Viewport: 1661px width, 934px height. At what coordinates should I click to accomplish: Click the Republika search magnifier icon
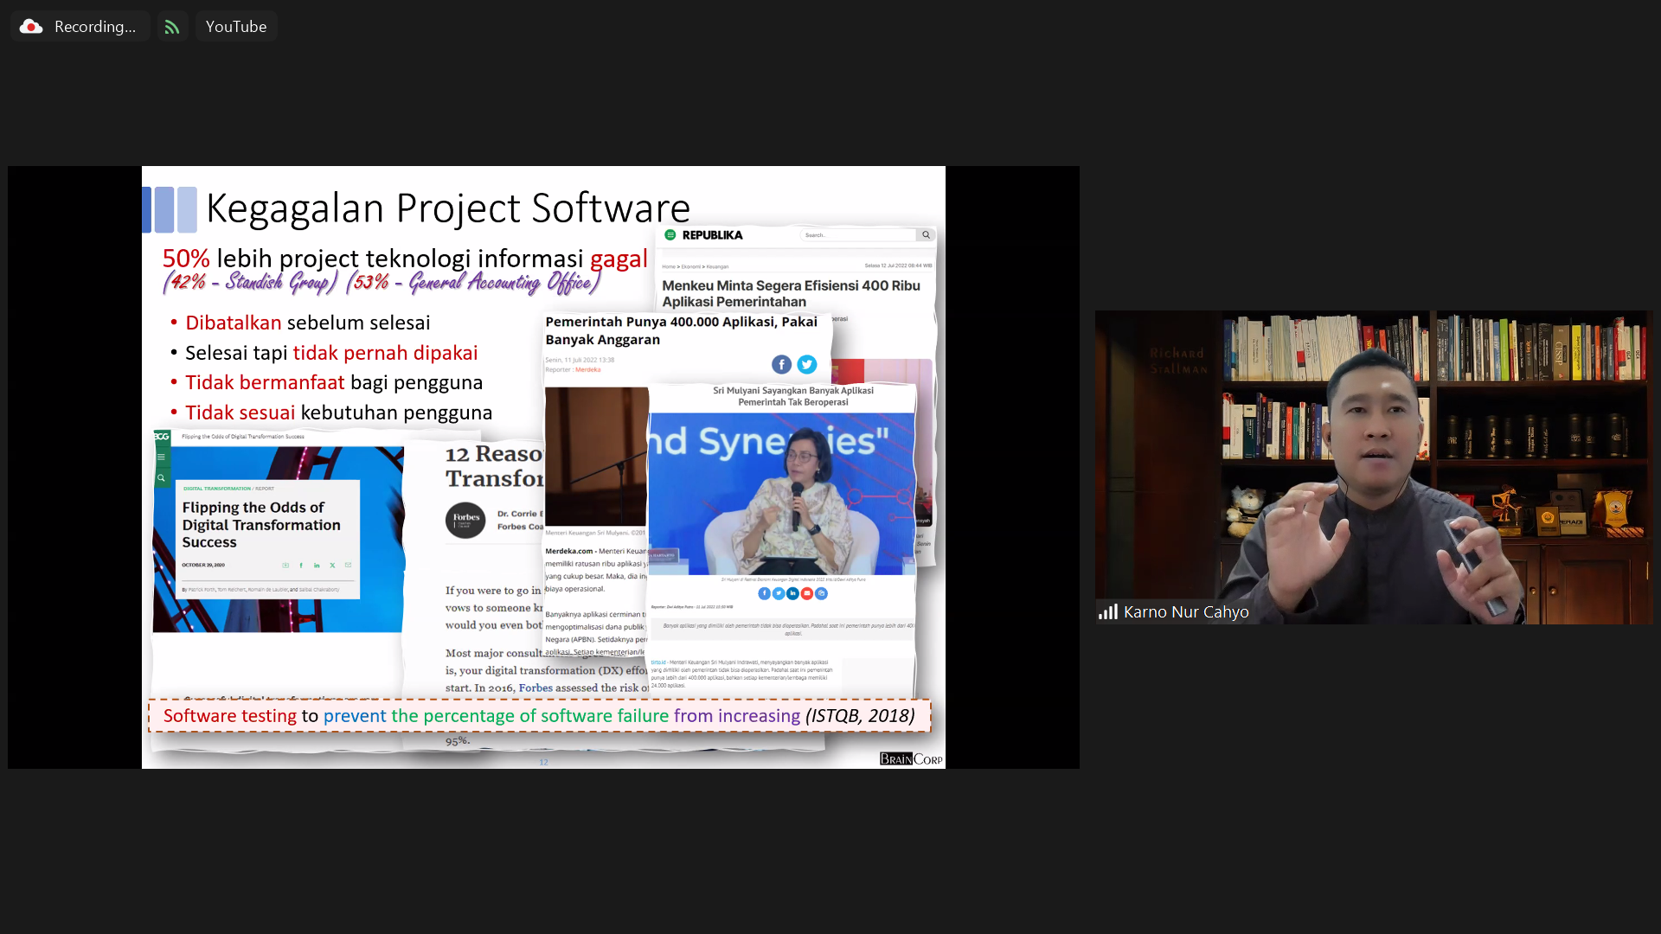(x=926, y=235)
